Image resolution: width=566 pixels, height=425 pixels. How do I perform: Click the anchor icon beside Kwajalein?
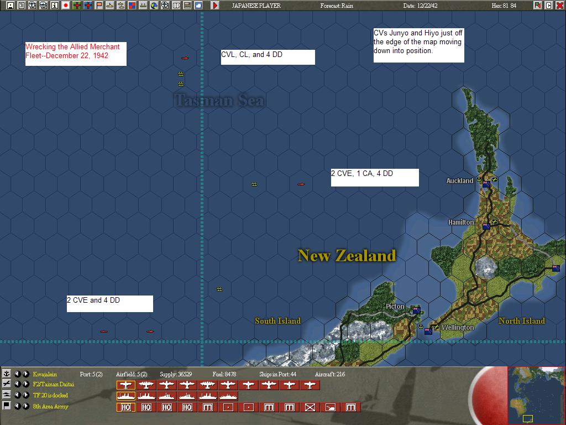click(7, 374)
